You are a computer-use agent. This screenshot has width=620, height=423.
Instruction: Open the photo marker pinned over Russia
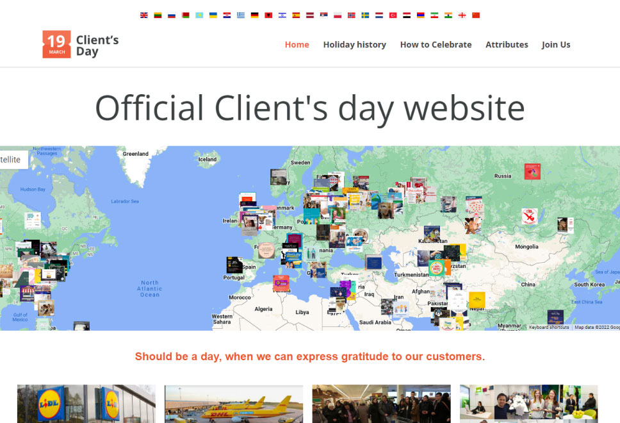click(532, 171)
